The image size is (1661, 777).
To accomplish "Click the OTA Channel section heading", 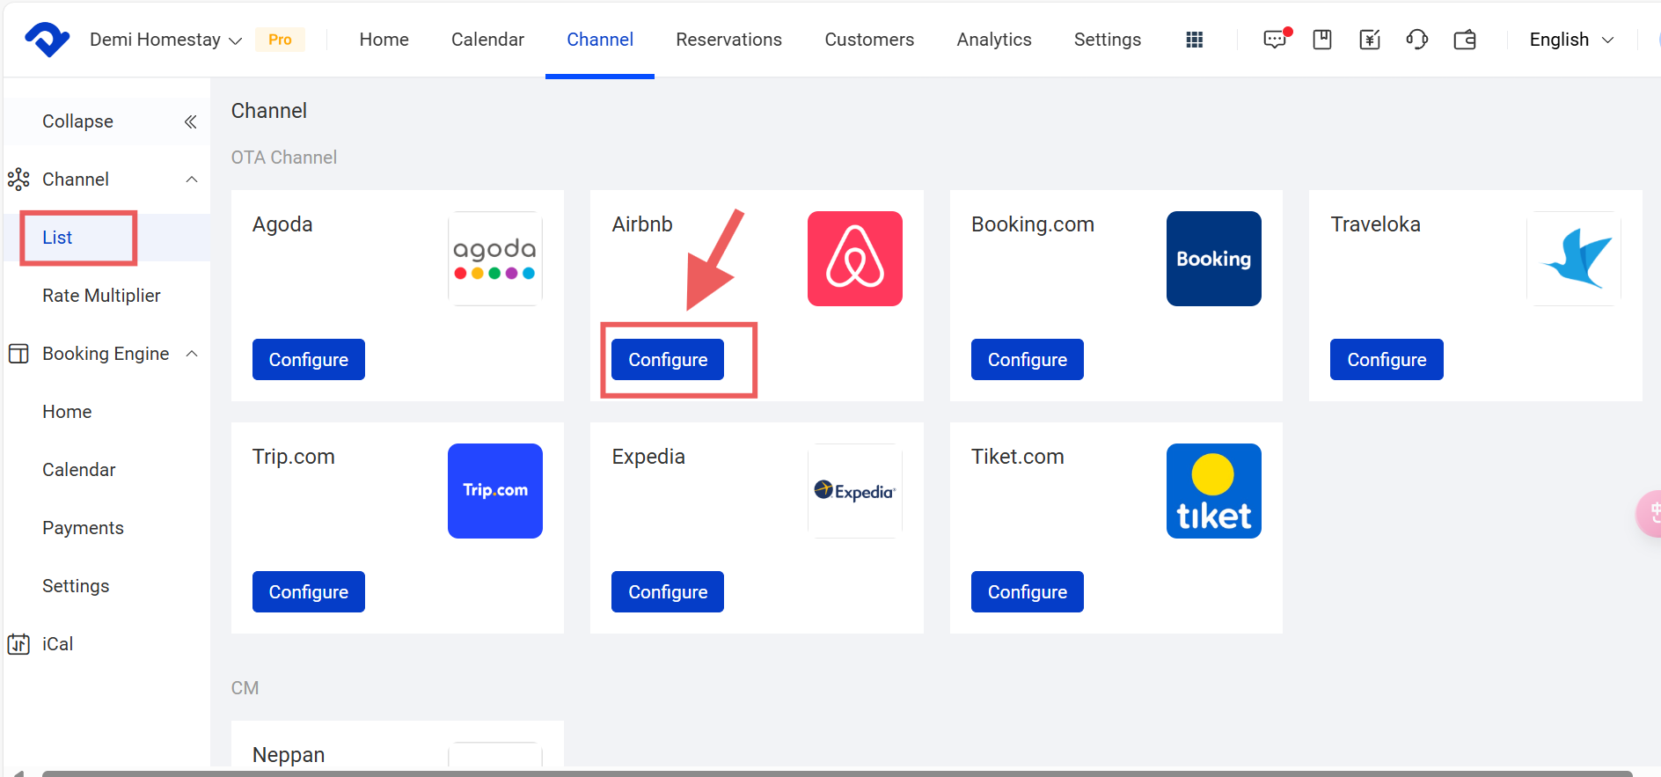I will point(284,158).
